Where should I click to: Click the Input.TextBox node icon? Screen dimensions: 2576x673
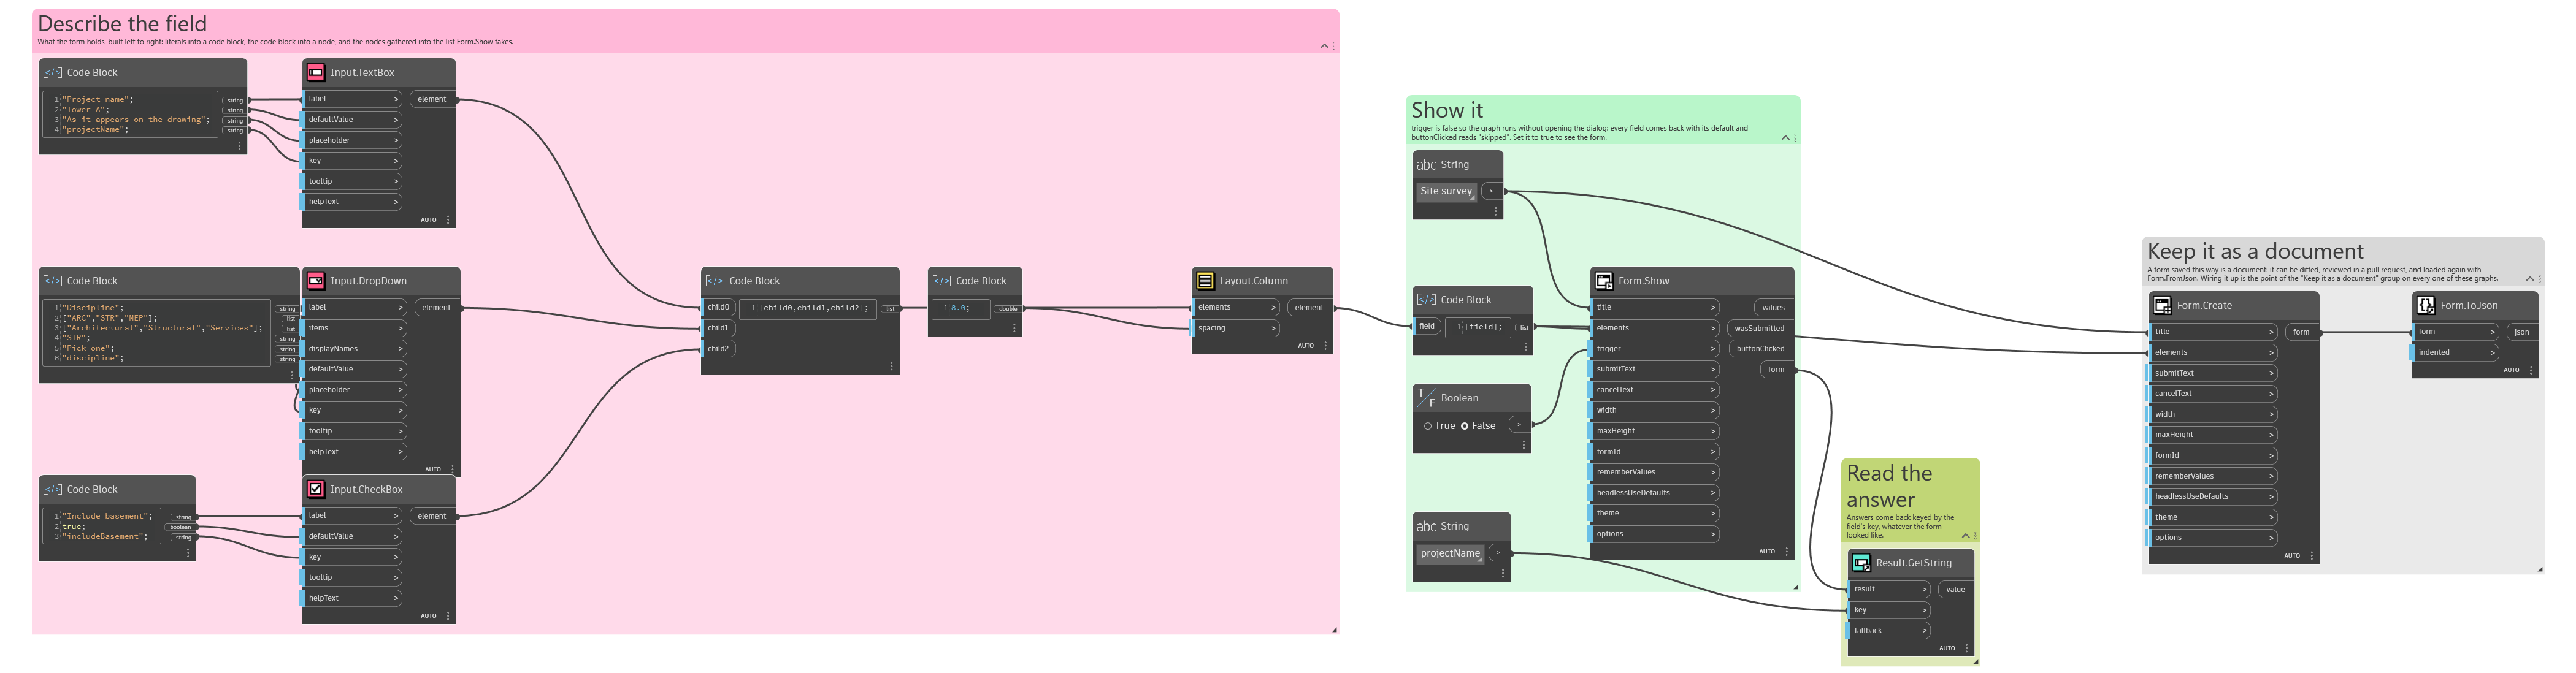coord(315,72)
